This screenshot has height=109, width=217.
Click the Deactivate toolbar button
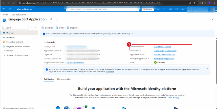tap(48, 28)
